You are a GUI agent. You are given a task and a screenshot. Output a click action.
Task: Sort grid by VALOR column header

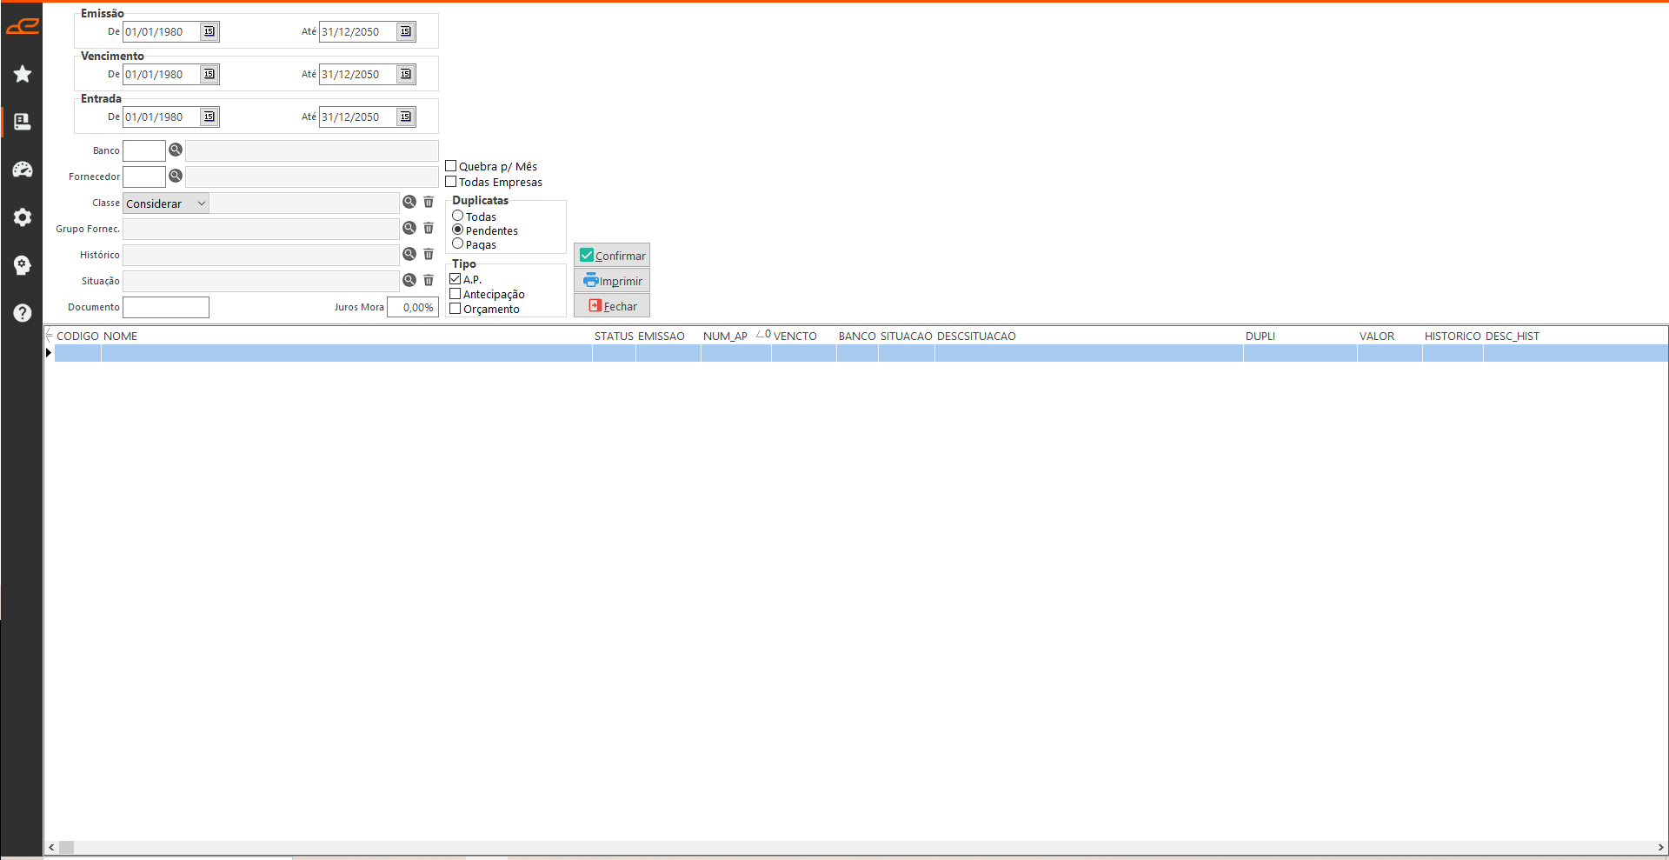[1376, 337]
